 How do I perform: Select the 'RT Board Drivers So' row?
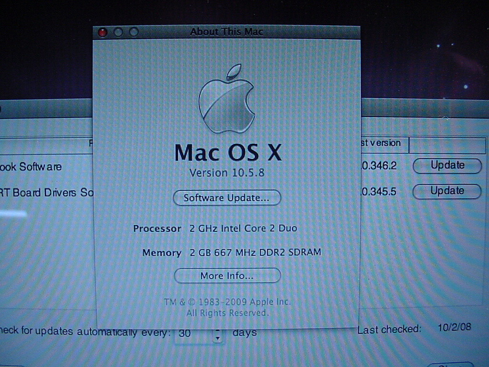point(47,192)
